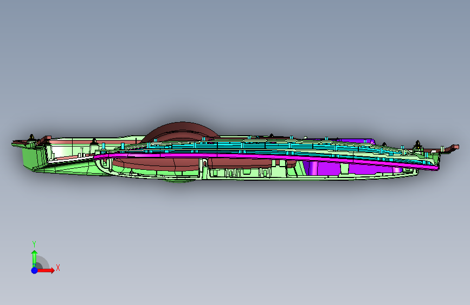Click the red X axis arrow of triad
Image resolution: width=470 pixels, height=305 pixels.
click(46, 270)
